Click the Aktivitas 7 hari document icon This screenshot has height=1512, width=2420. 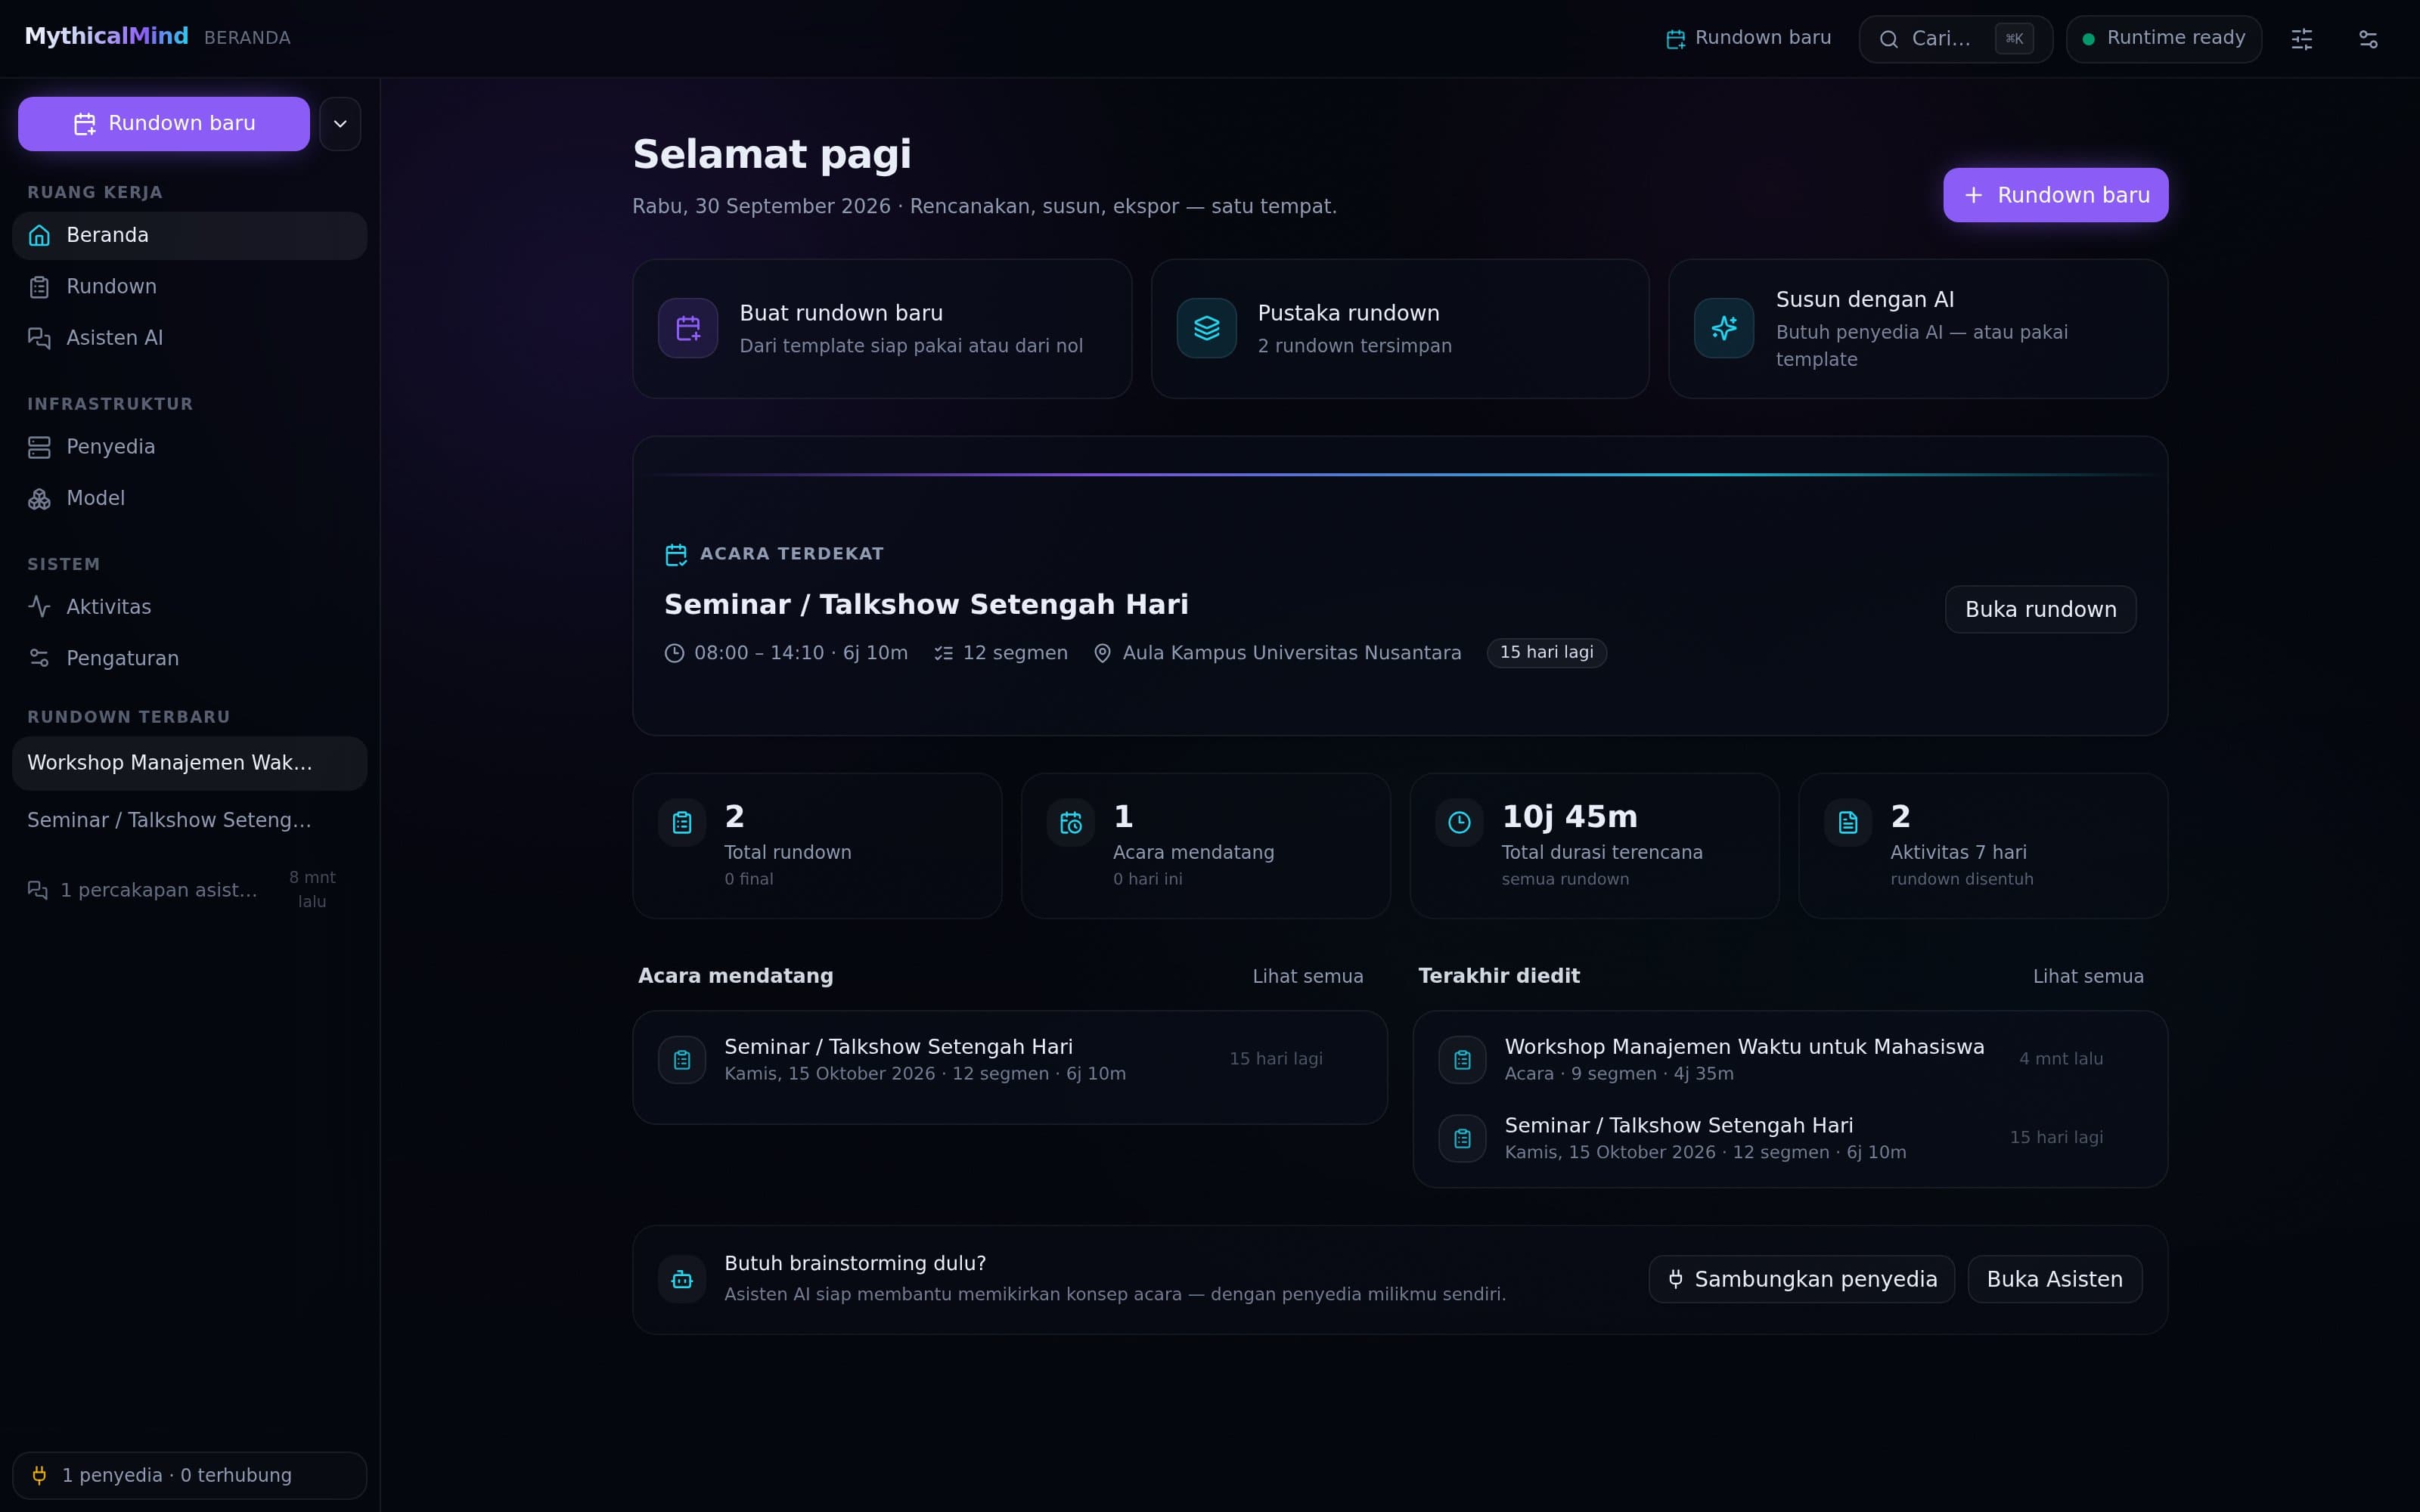pyautogui.click(x=1848, y=822)
